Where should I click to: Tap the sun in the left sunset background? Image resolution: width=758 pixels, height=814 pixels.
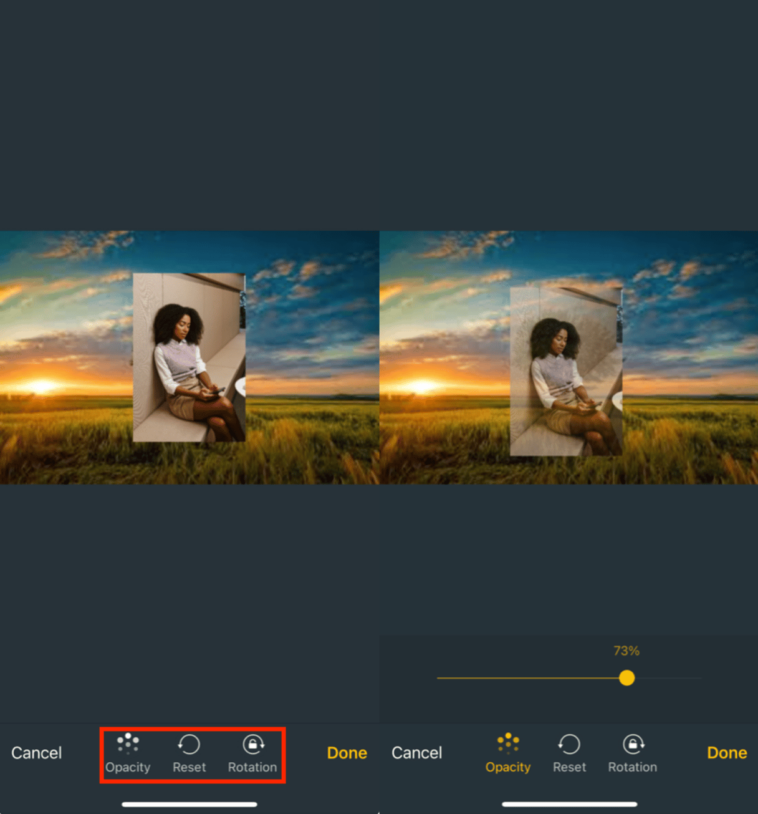[x=41, y=386]
